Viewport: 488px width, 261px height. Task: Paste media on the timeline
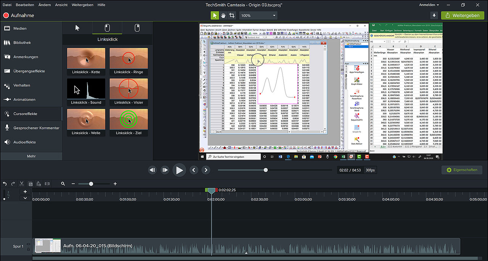39,184
